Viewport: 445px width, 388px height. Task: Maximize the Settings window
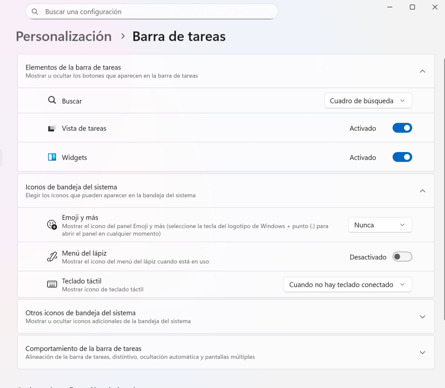point(412,7)
